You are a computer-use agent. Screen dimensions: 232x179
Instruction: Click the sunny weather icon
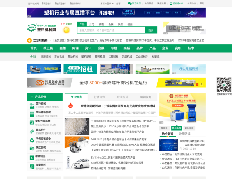click(66, 30)
